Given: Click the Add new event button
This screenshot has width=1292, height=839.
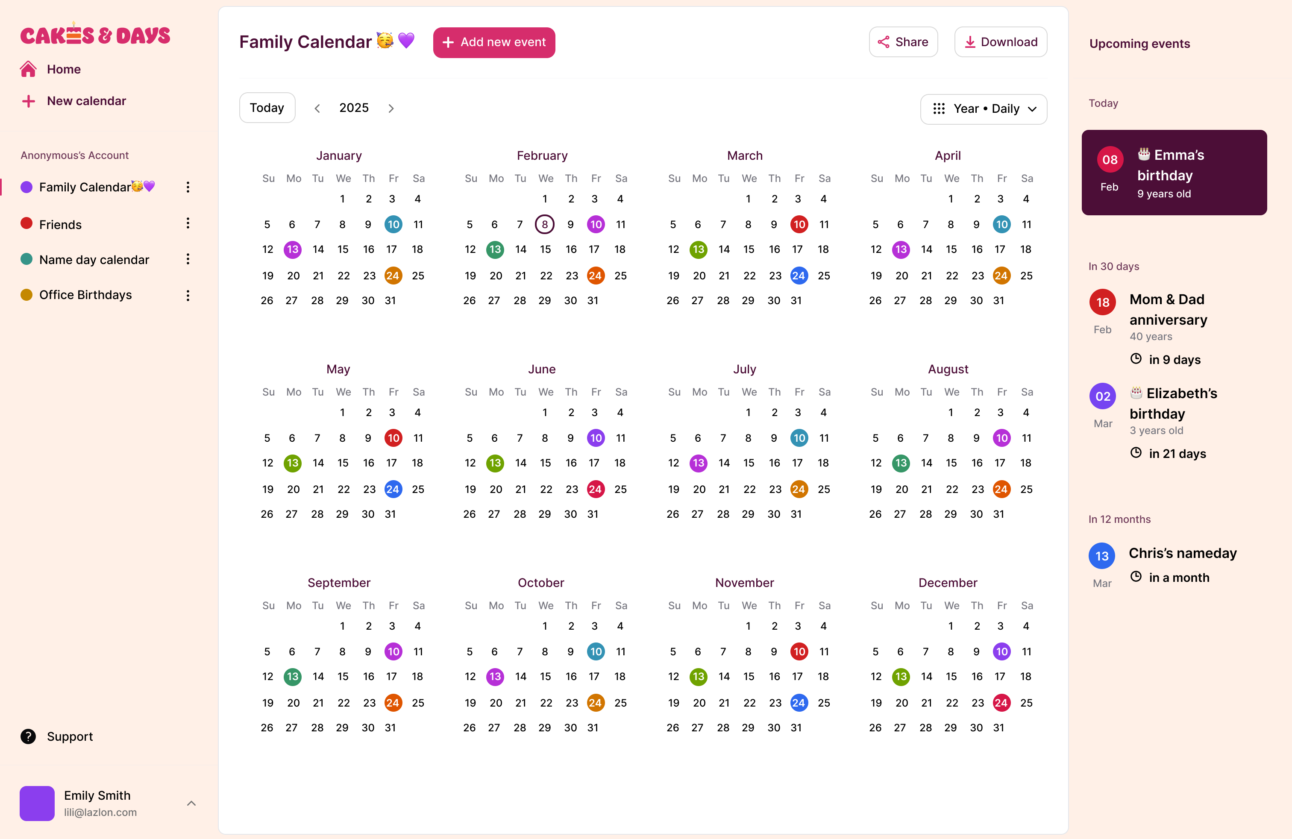Looking at the screenshot, I should click(493, 42).
